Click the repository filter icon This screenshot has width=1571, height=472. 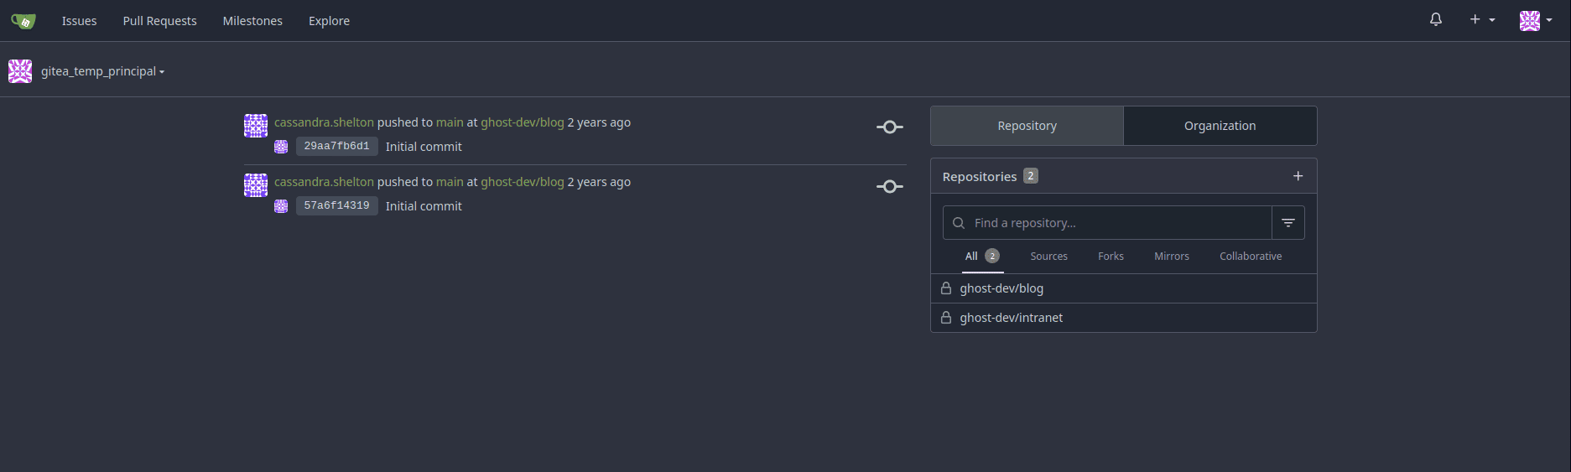pyautogui.click(x=1287, y=223)
